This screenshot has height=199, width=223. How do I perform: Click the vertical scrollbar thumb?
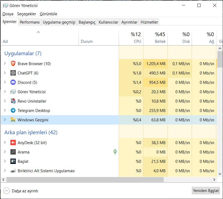click(220, 60)
